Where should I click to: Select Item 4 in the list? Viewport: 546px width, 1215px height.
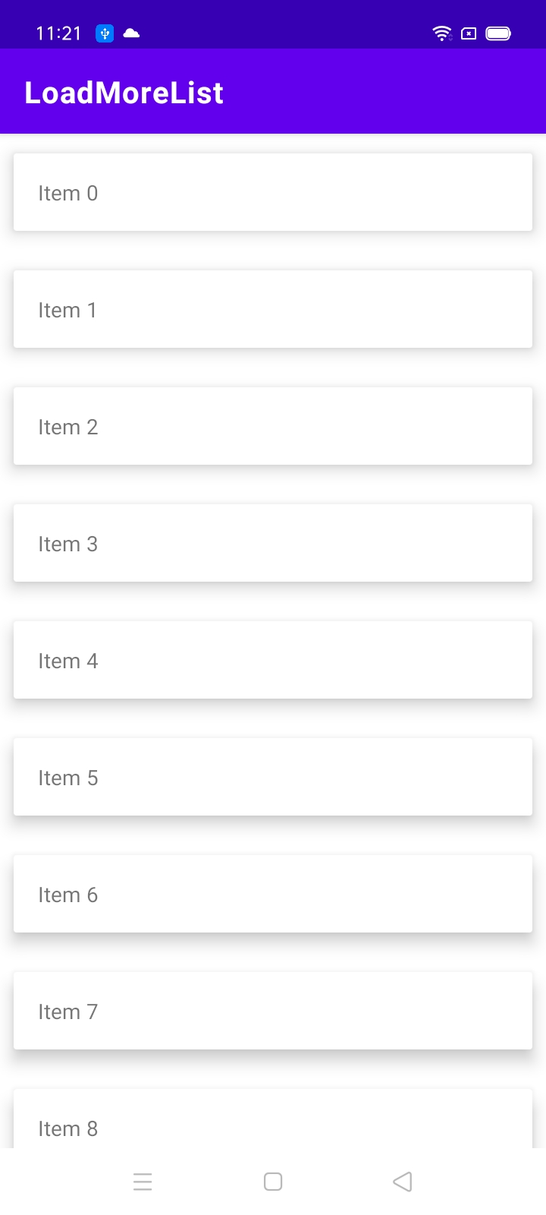(x=273, y=660)
